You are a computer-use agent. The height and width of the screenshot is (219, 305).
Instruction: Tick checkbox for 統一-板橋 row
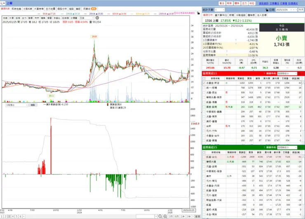click(x=204, y=88)
